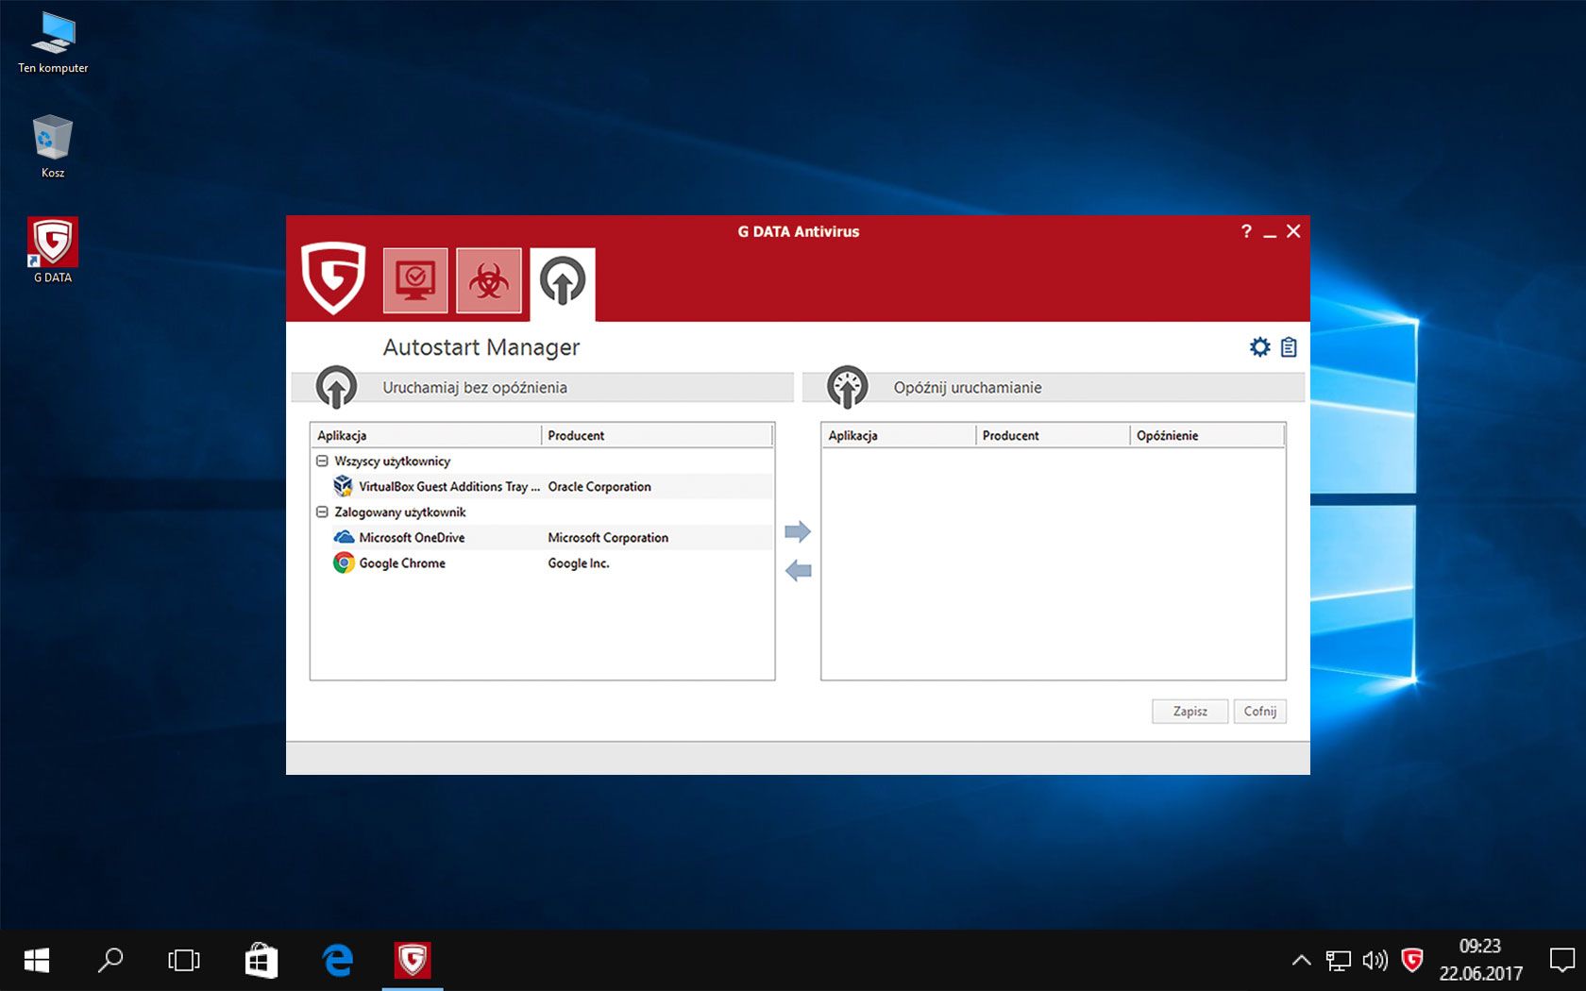The width and height of the screenshot is (1586, 991).
Task: Select the Kosz recycle bin icon
Action: (53, 147)
